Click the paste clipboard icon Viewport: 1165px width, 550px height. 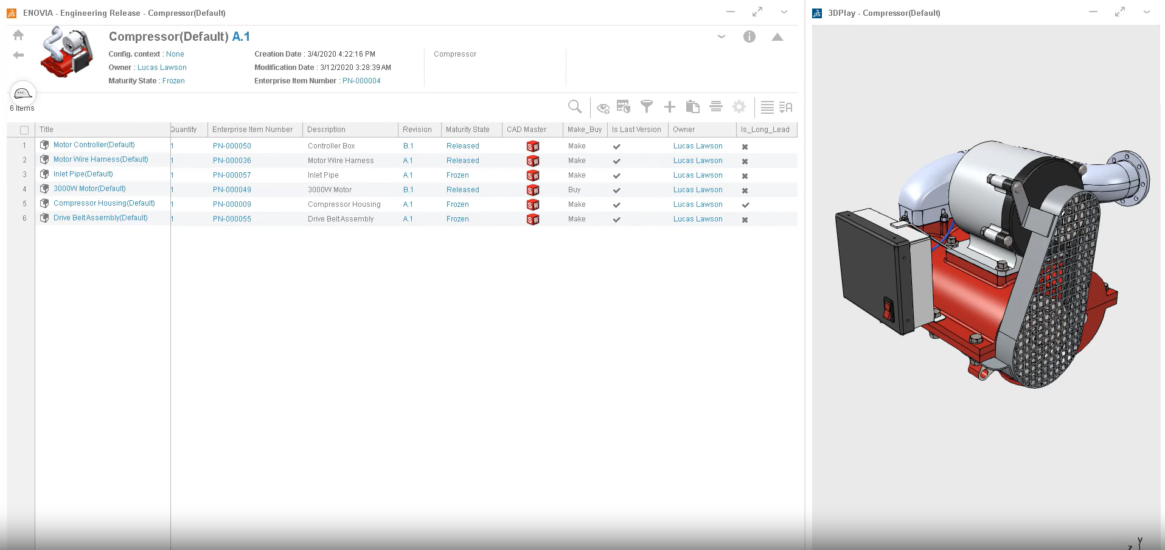692,107
